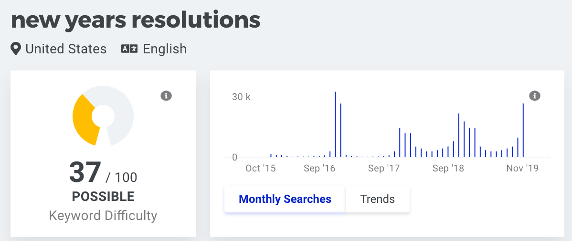Click the keyhole difficulty gauge graphic
Image resolution: width=572 pixels, height=241 pixels.
[103, 116]
